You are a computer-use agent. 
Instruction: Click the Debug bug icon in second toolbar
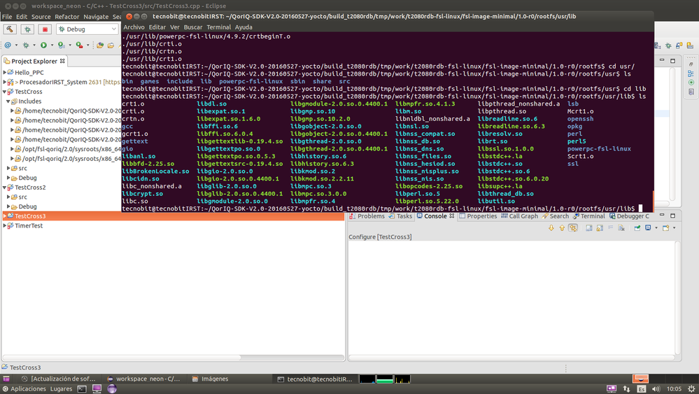pyautogui.click(x=26, y=45)
